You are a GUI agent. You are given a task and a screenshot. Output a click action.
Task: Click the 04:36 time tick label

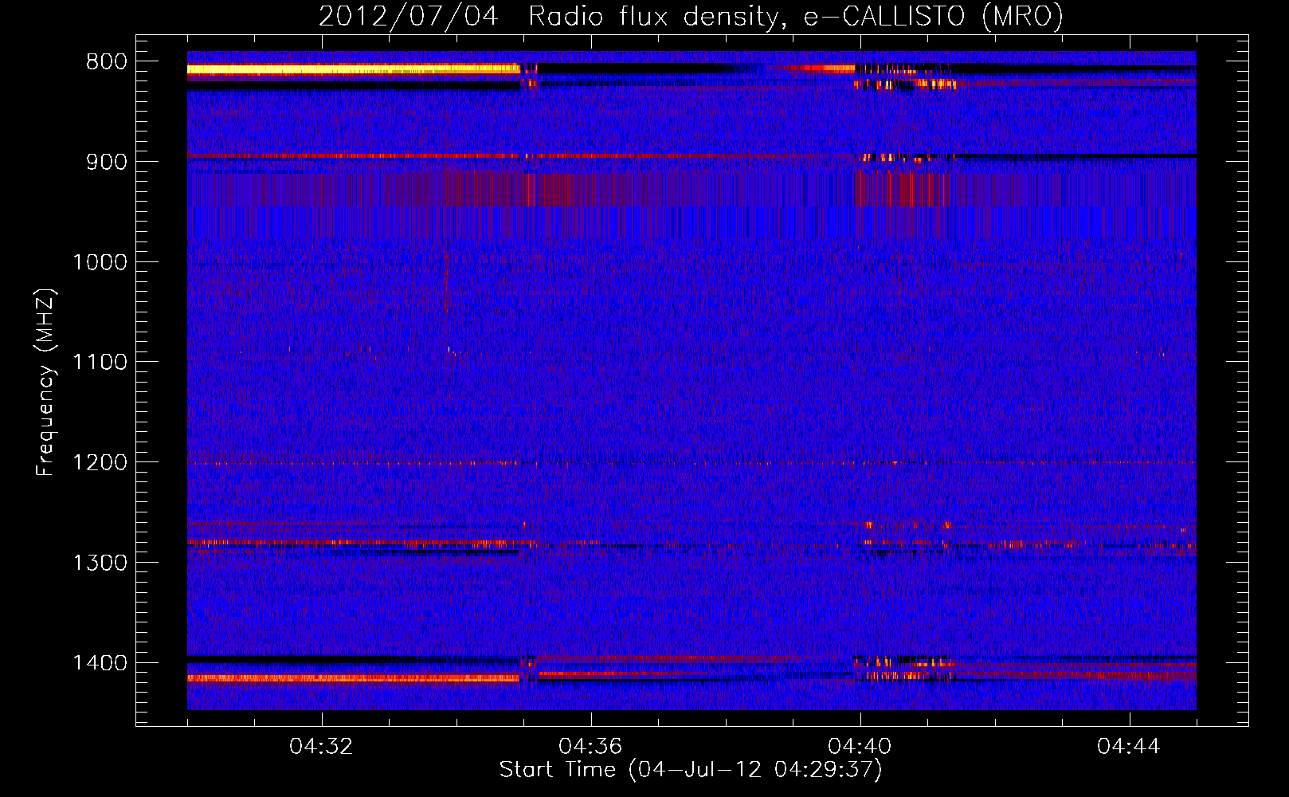tap(590, 747)
